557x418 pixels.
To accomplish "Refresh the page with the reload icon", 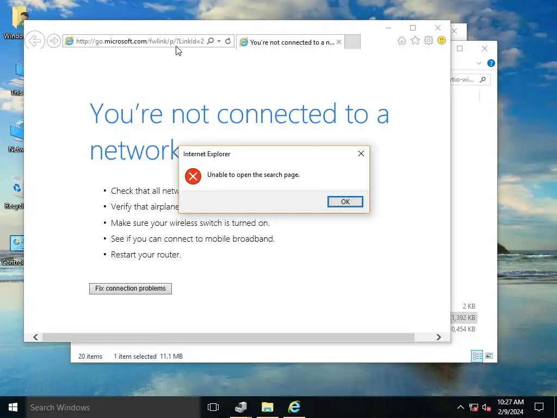I will (x=228, y=41).
